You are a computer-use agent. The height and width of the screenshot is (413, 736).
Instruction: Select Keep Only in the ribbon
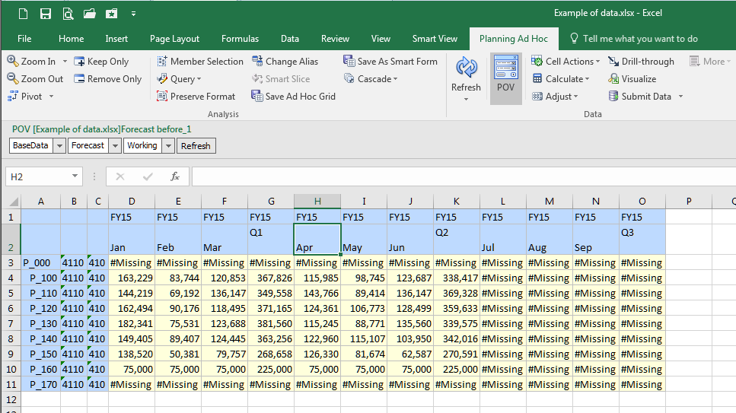101,62
